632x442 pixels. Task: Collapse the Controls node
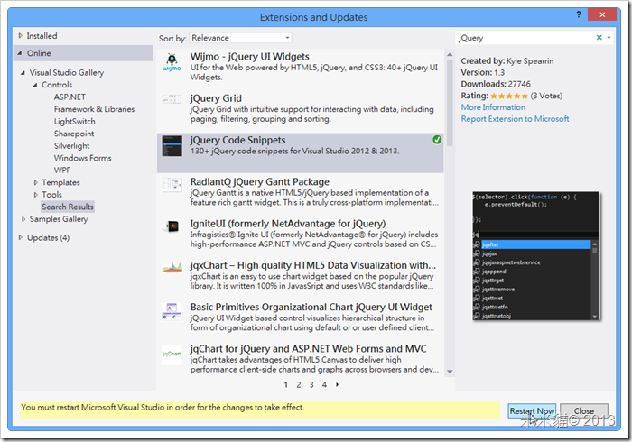tap(35, 85)
